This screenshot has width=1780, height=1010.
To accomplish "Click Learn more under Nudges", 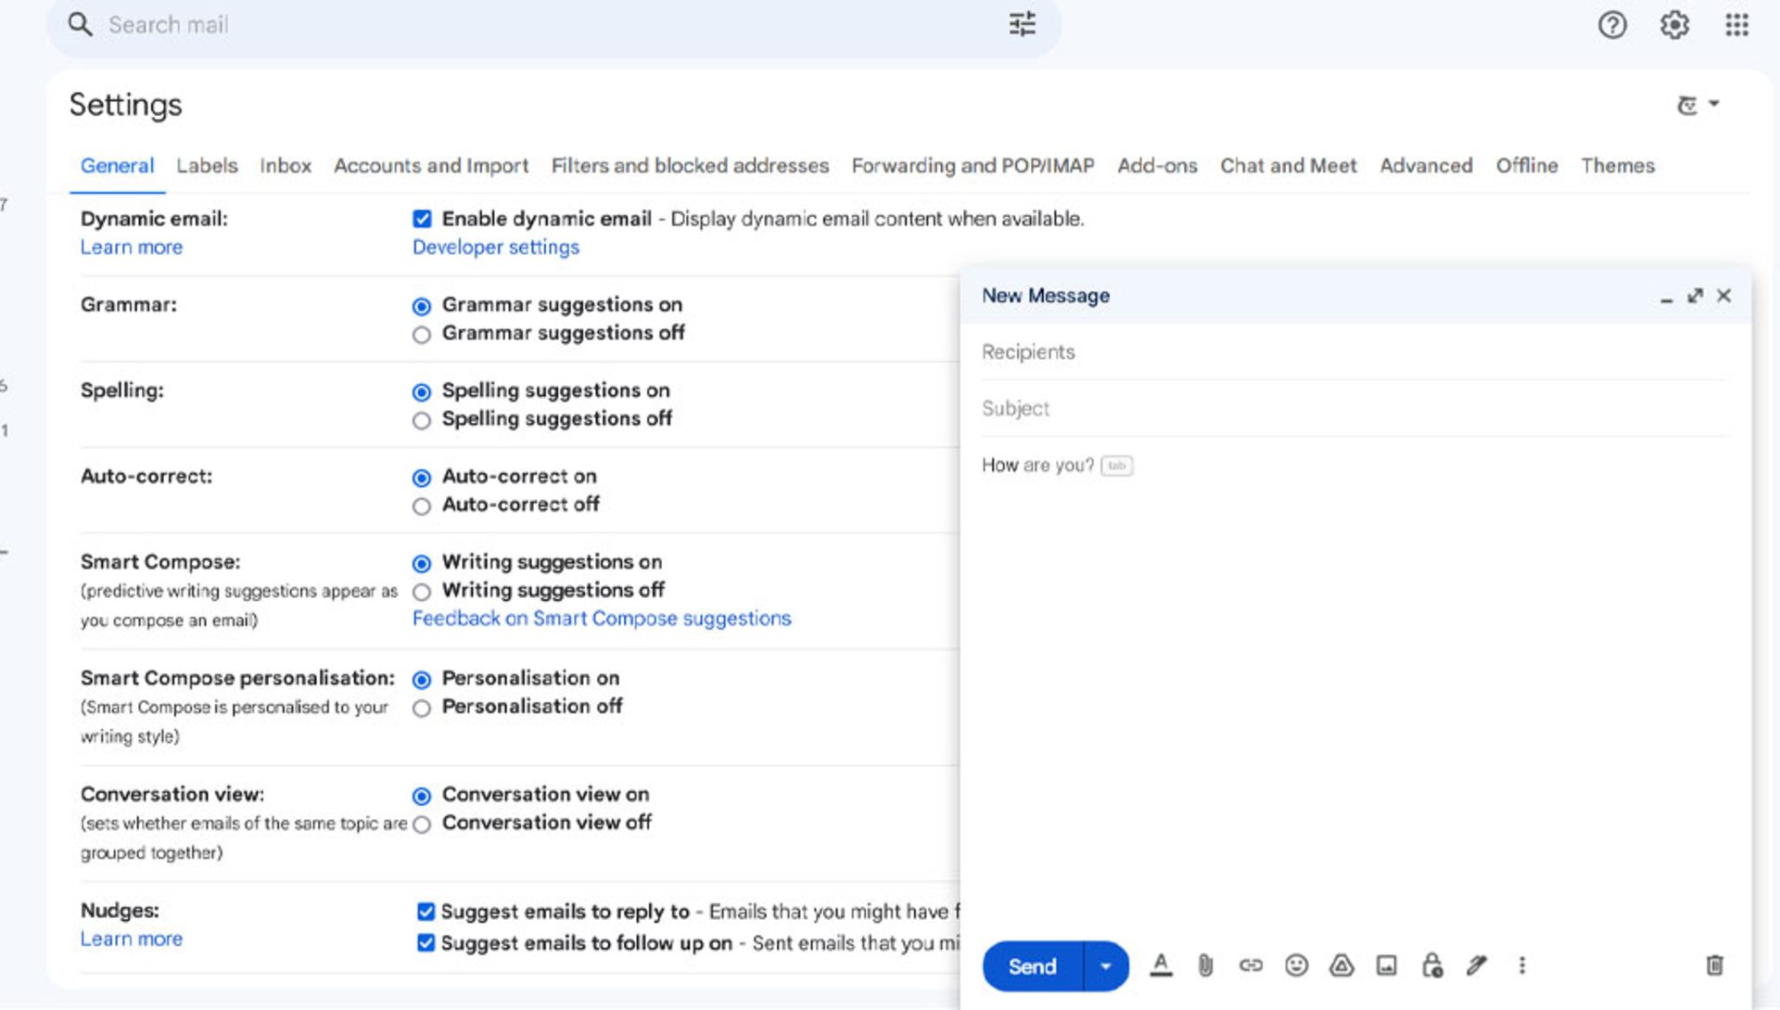I will coord(132,940).
